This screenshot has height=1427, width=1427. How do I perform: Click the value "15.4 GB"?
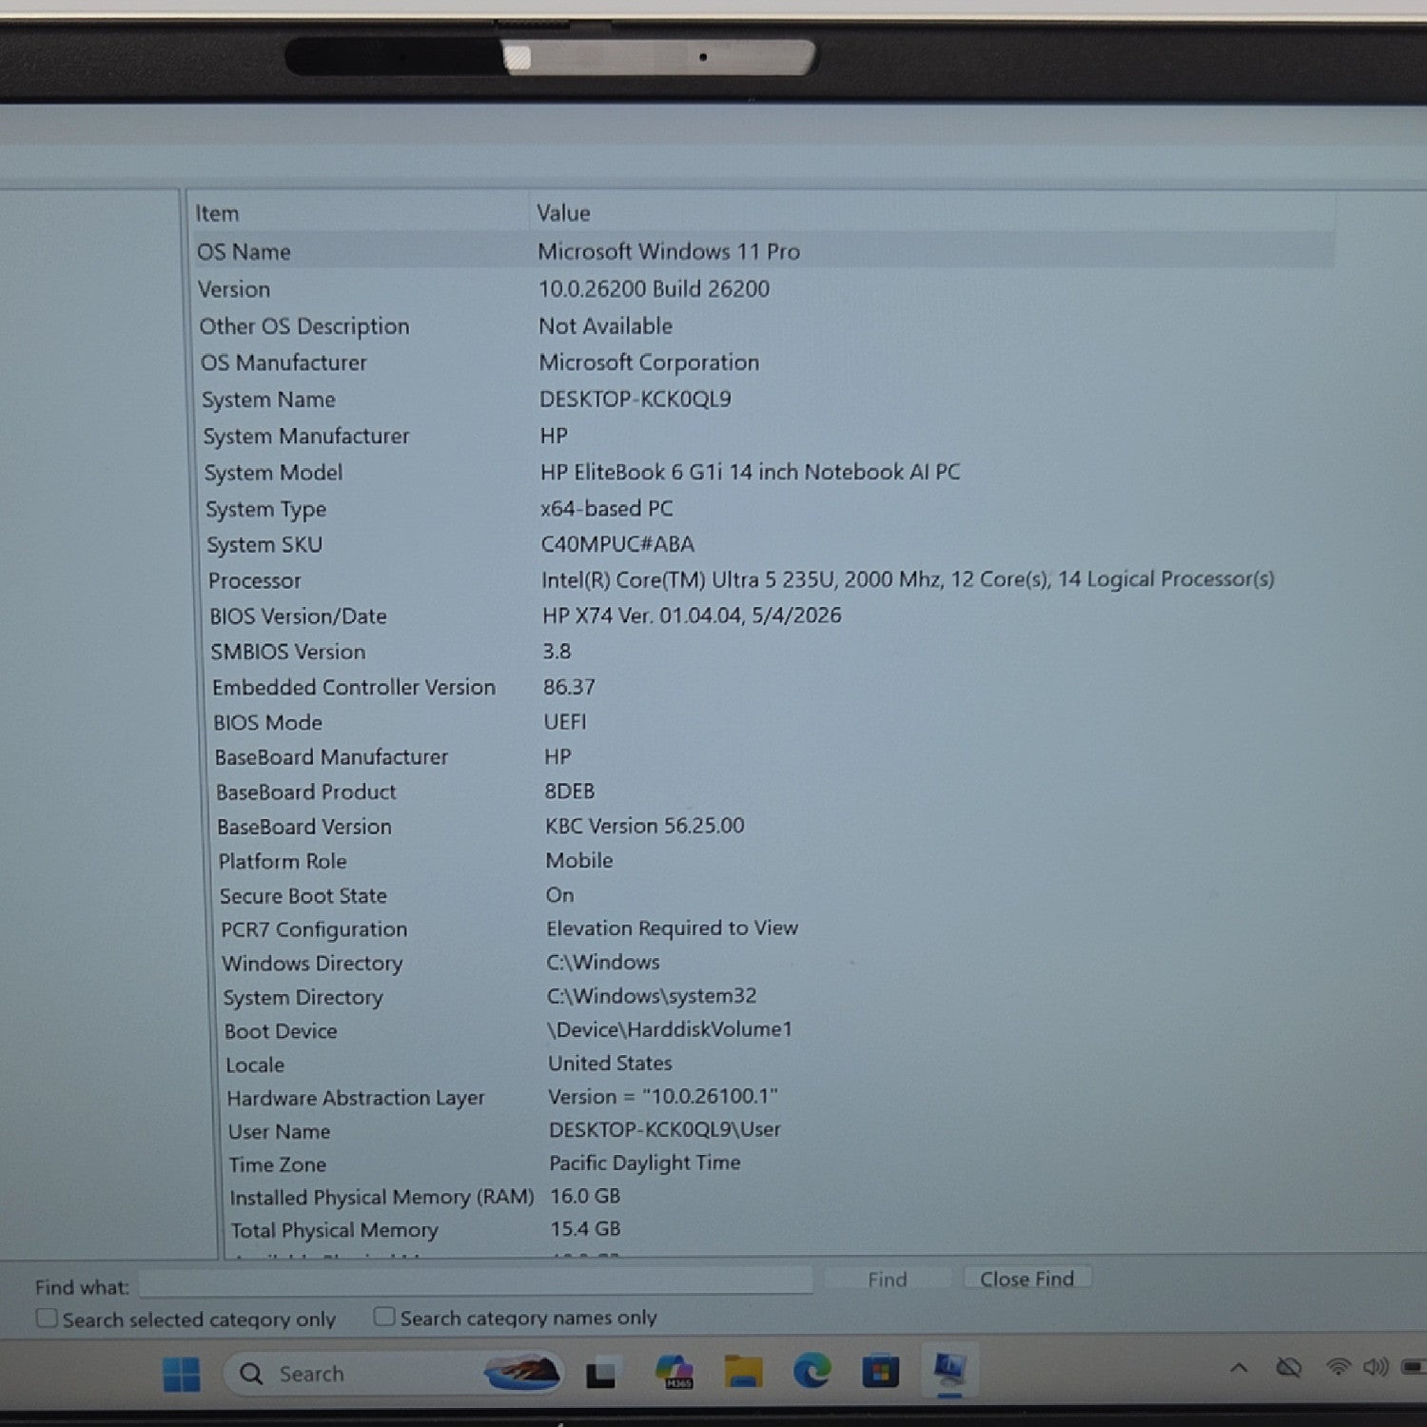(586, 1229)
